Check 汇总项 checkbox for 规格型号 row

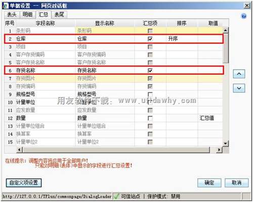(150, 94)
